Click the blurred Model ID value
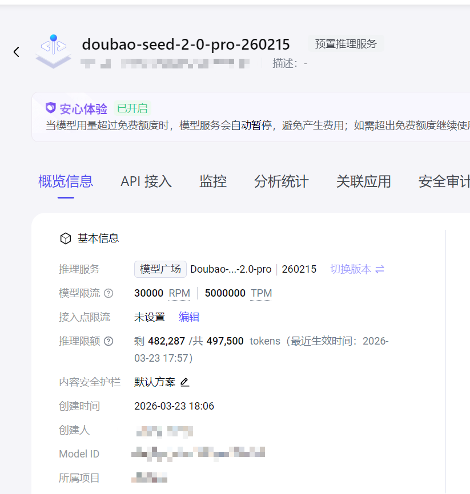This screenshot has height=494, width=470. (198, 453)
